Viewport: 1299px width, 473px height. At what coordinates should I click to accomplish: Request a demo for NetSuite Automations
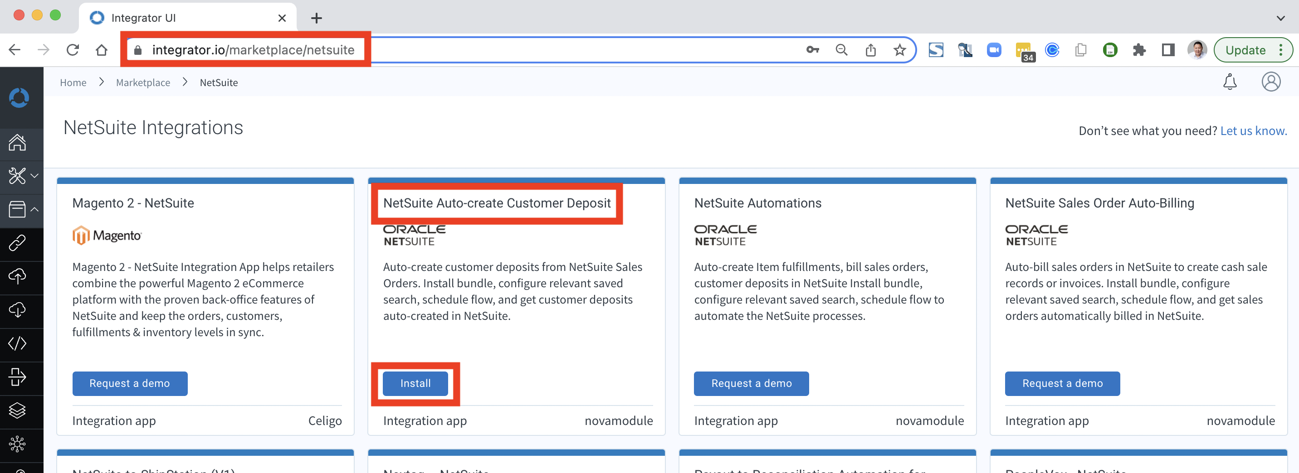[752, 383]
